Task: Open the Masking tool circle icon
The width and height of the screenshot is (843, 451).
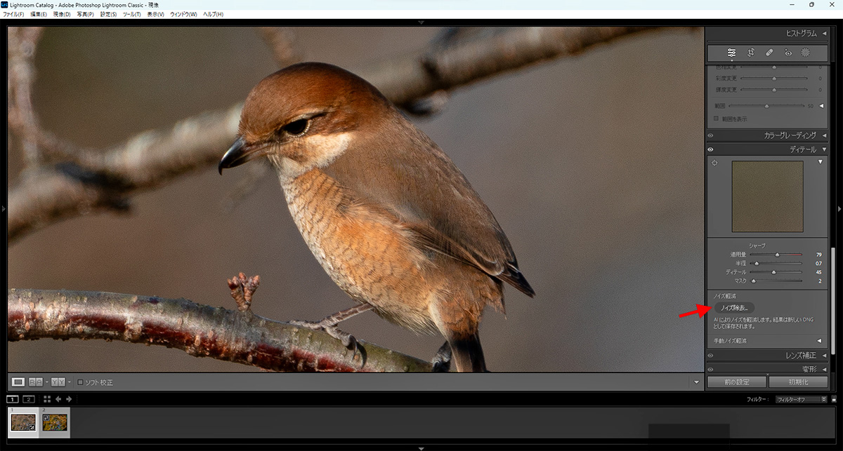Action: (x=806, y=53)
